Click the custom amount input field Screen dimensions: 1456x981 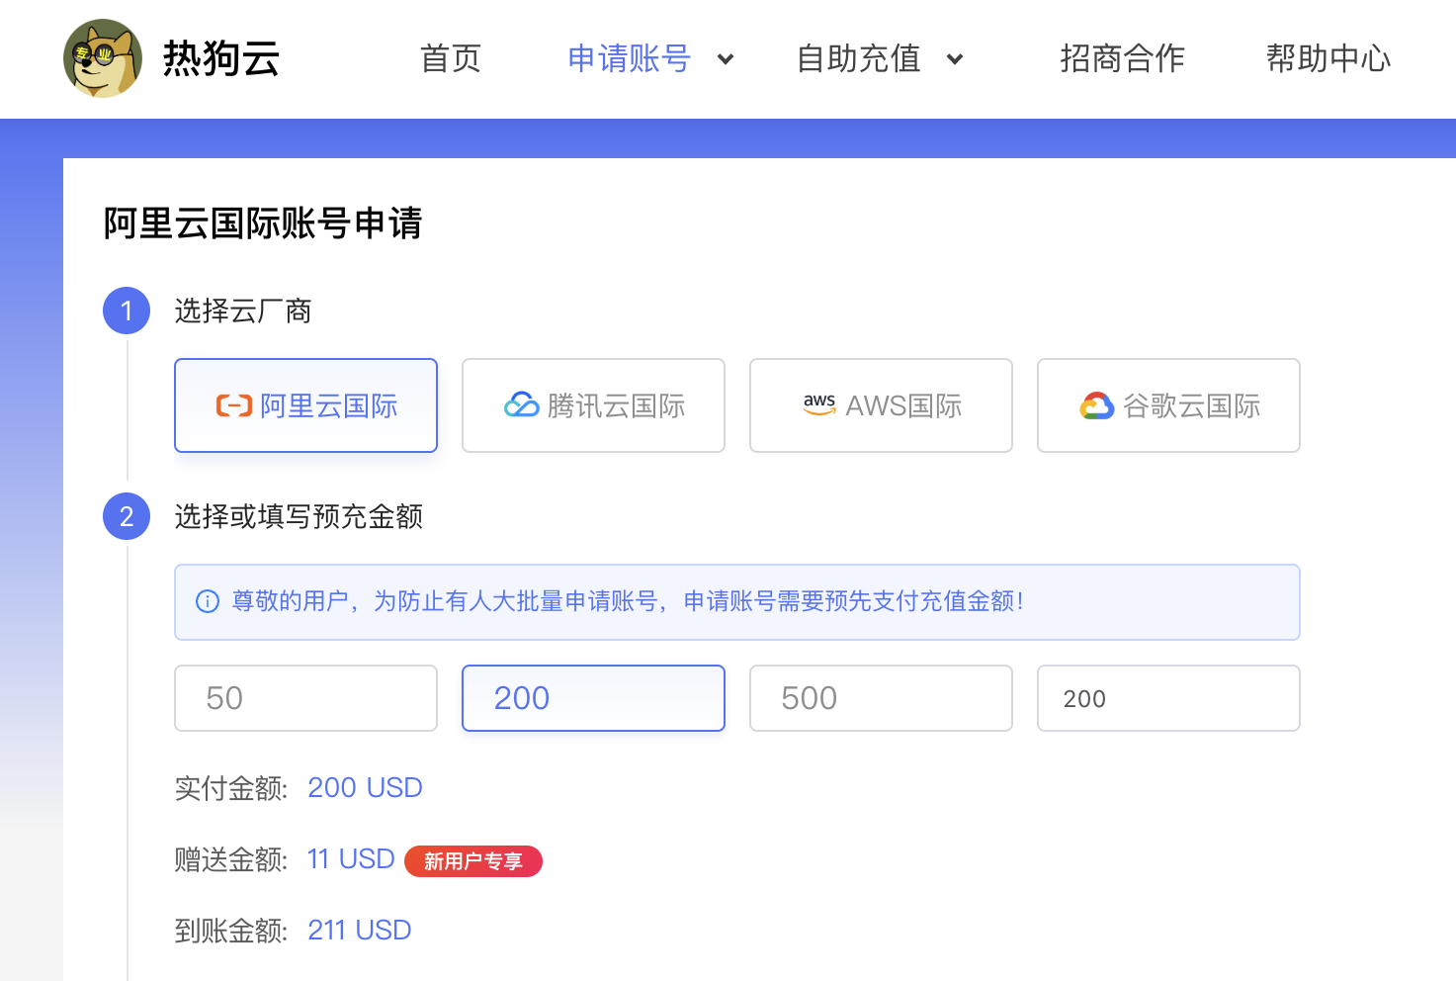pyautogui.click(x=1168, y=698)
